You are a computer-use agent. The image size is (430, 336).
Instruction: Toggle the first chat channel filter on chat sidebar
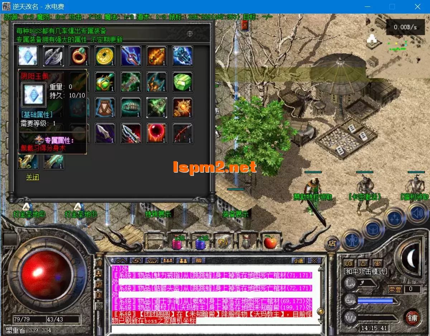coord(99,264)
